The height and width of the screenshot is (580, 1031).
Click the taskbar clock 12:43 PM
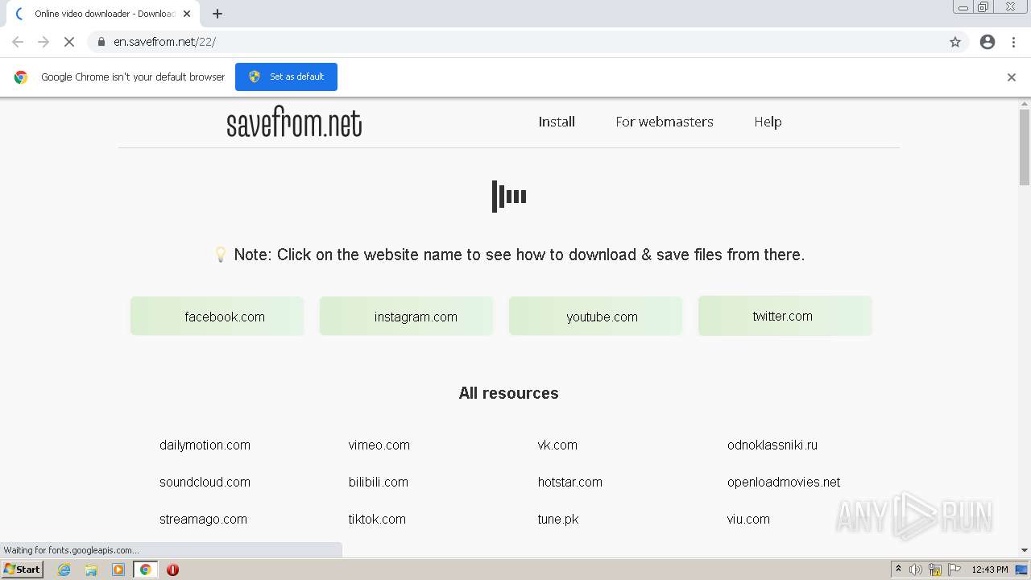click(990, 570)
